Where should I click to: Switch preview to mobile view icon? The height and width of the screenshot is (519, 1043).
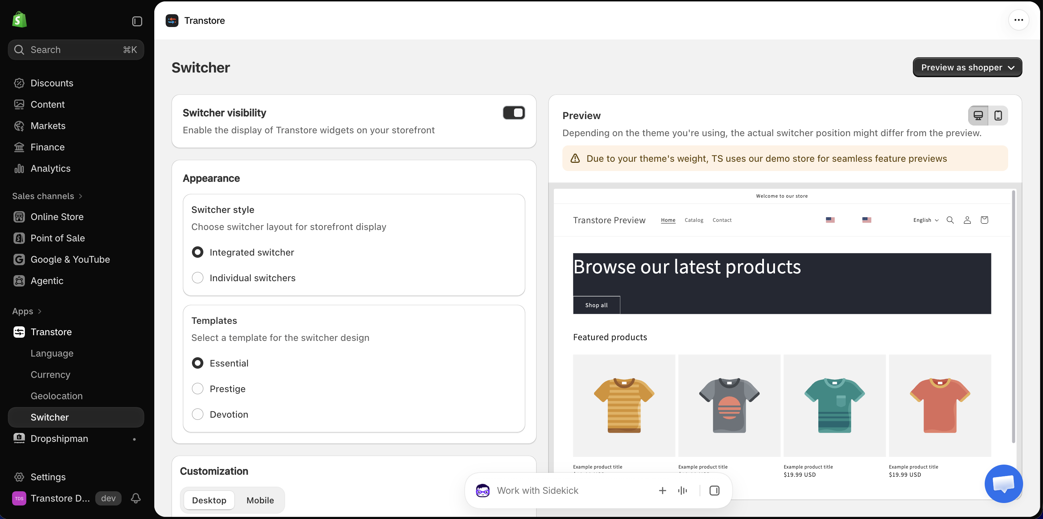pyautogui.click(x=997, y=116)
